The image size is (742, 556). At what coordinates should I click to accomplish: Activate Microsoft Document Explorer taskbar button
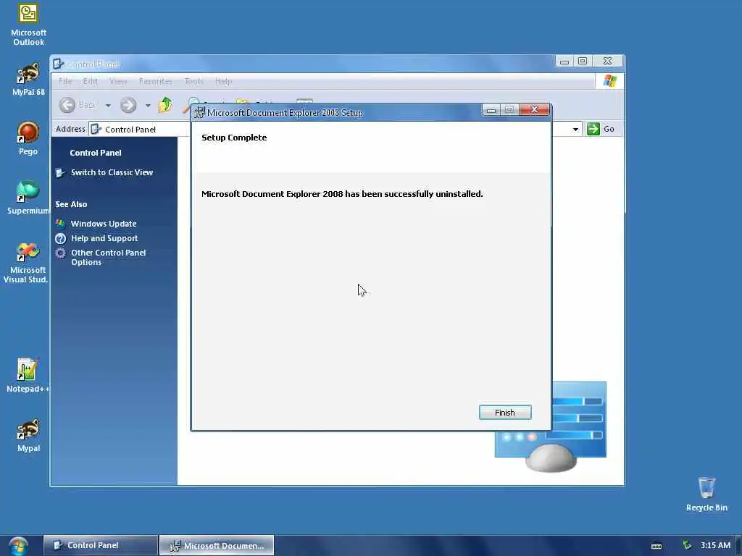tap(217, 545)
